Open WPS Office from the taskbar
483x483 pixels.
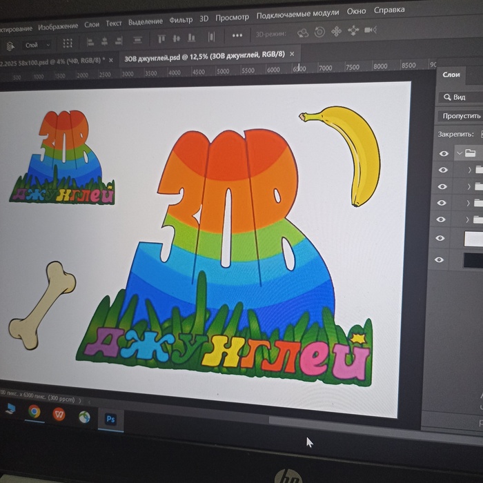pyautogui.click(x=59, y=414)
